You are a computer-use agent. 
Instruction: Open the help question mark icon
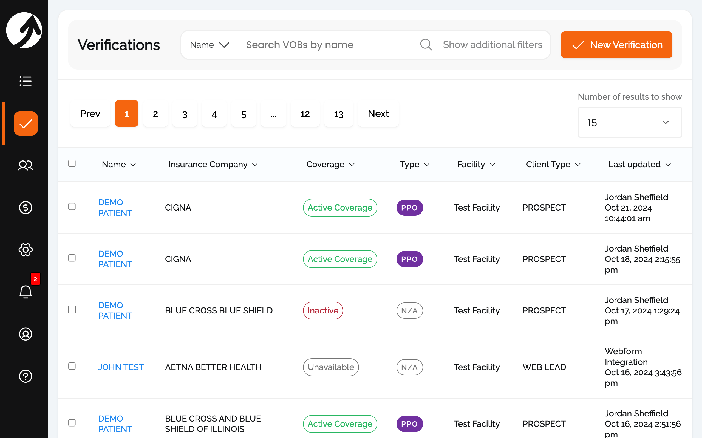click(26, 376)
